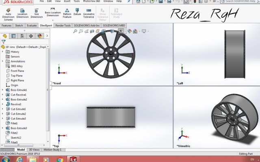This screenshot has width=260, height=162.
Task: Click the Open document icon
Action: (152, 2)
